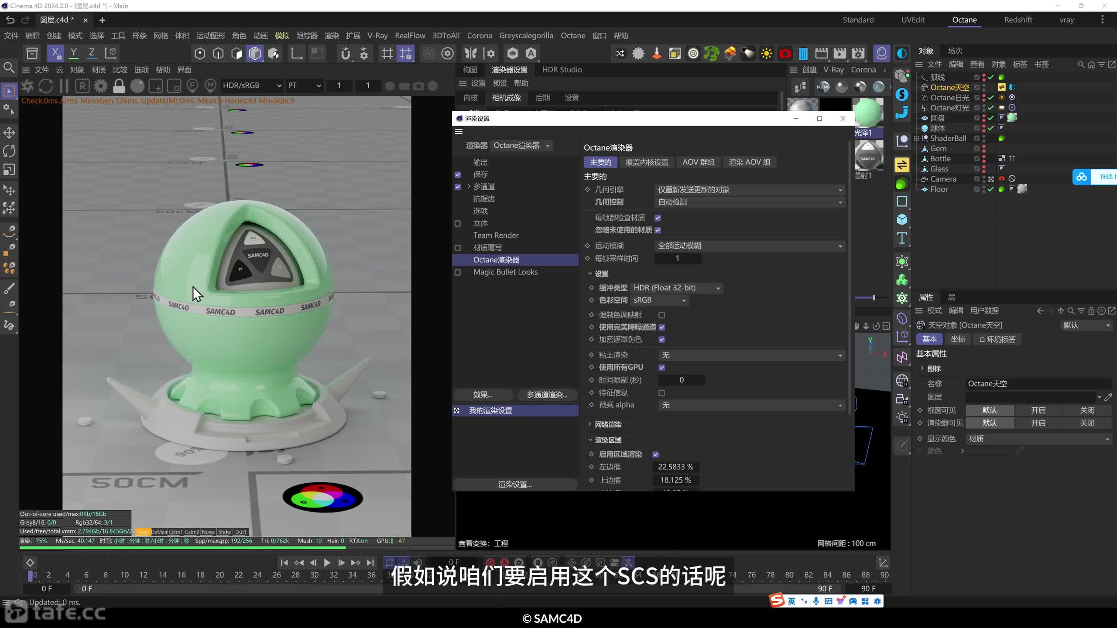Toggle the 多通道 checkbox
This screenshot has width=1117, height=628.
(458, 187)
